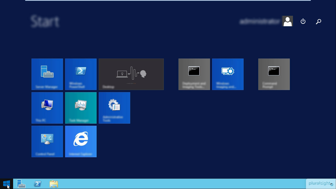Image resolution: width=336 pixels, height=189 pixels.
Task: Open Deployment and Imaging Tools tile
Action: pos(194,74)
